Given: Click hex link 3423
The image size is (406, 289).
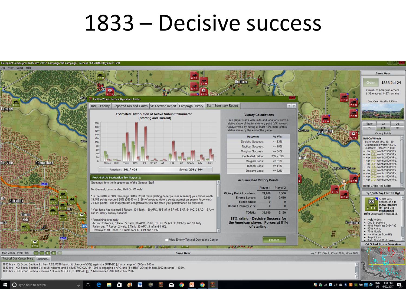Looking at the screenshot, I should [374, 174].
